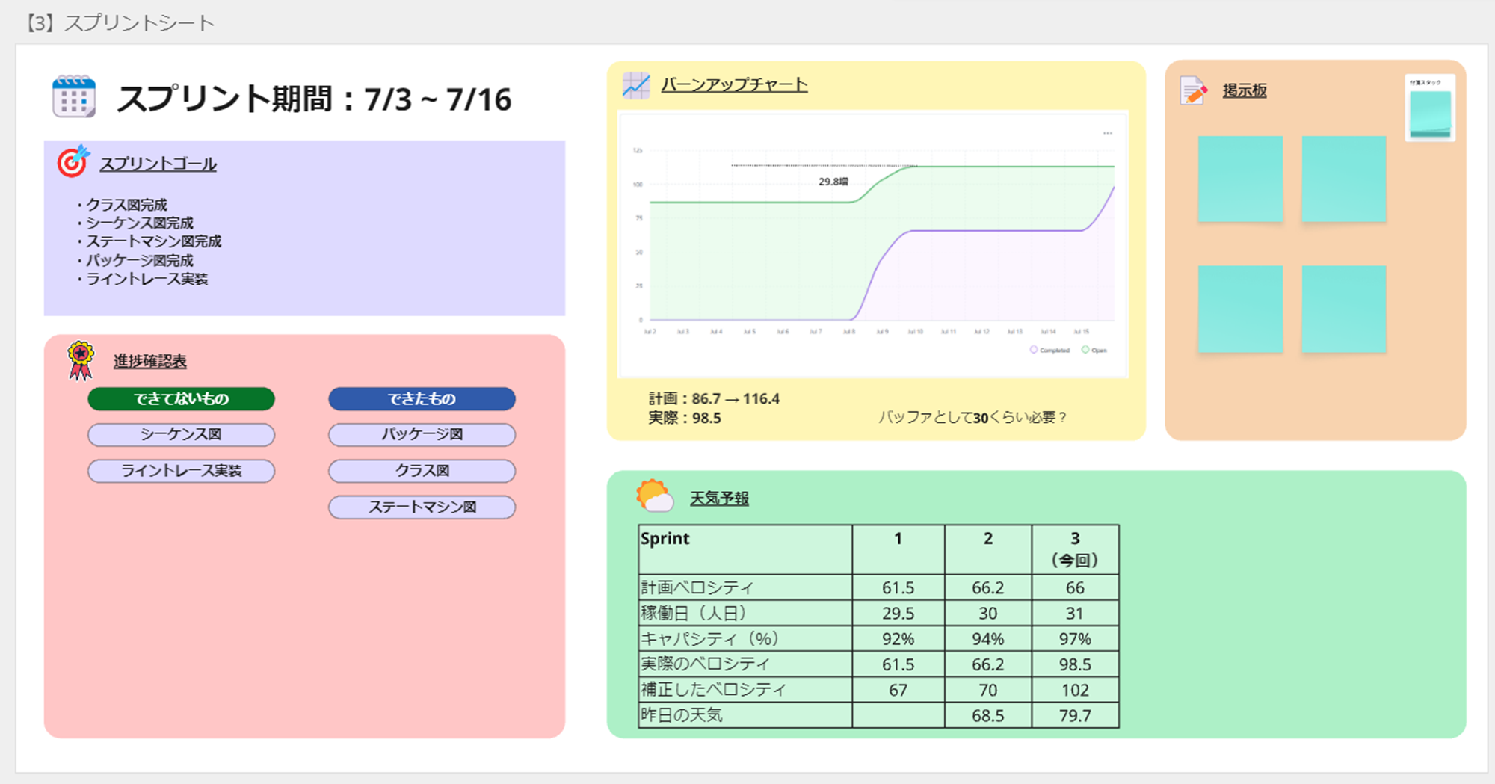Click the upper-left teal sticky note on 掲示板

pos(1240,179)
